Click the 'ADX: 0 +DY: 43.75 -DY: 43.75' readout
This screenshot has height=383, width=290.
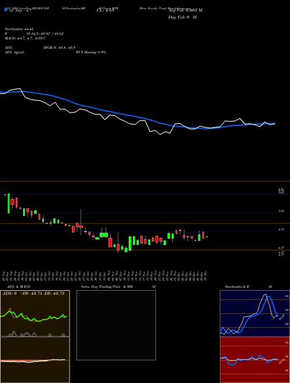click(33, 294)
